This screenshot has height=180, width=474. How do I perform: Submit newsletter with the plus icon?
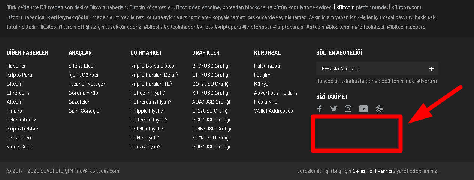click(432, 69)
